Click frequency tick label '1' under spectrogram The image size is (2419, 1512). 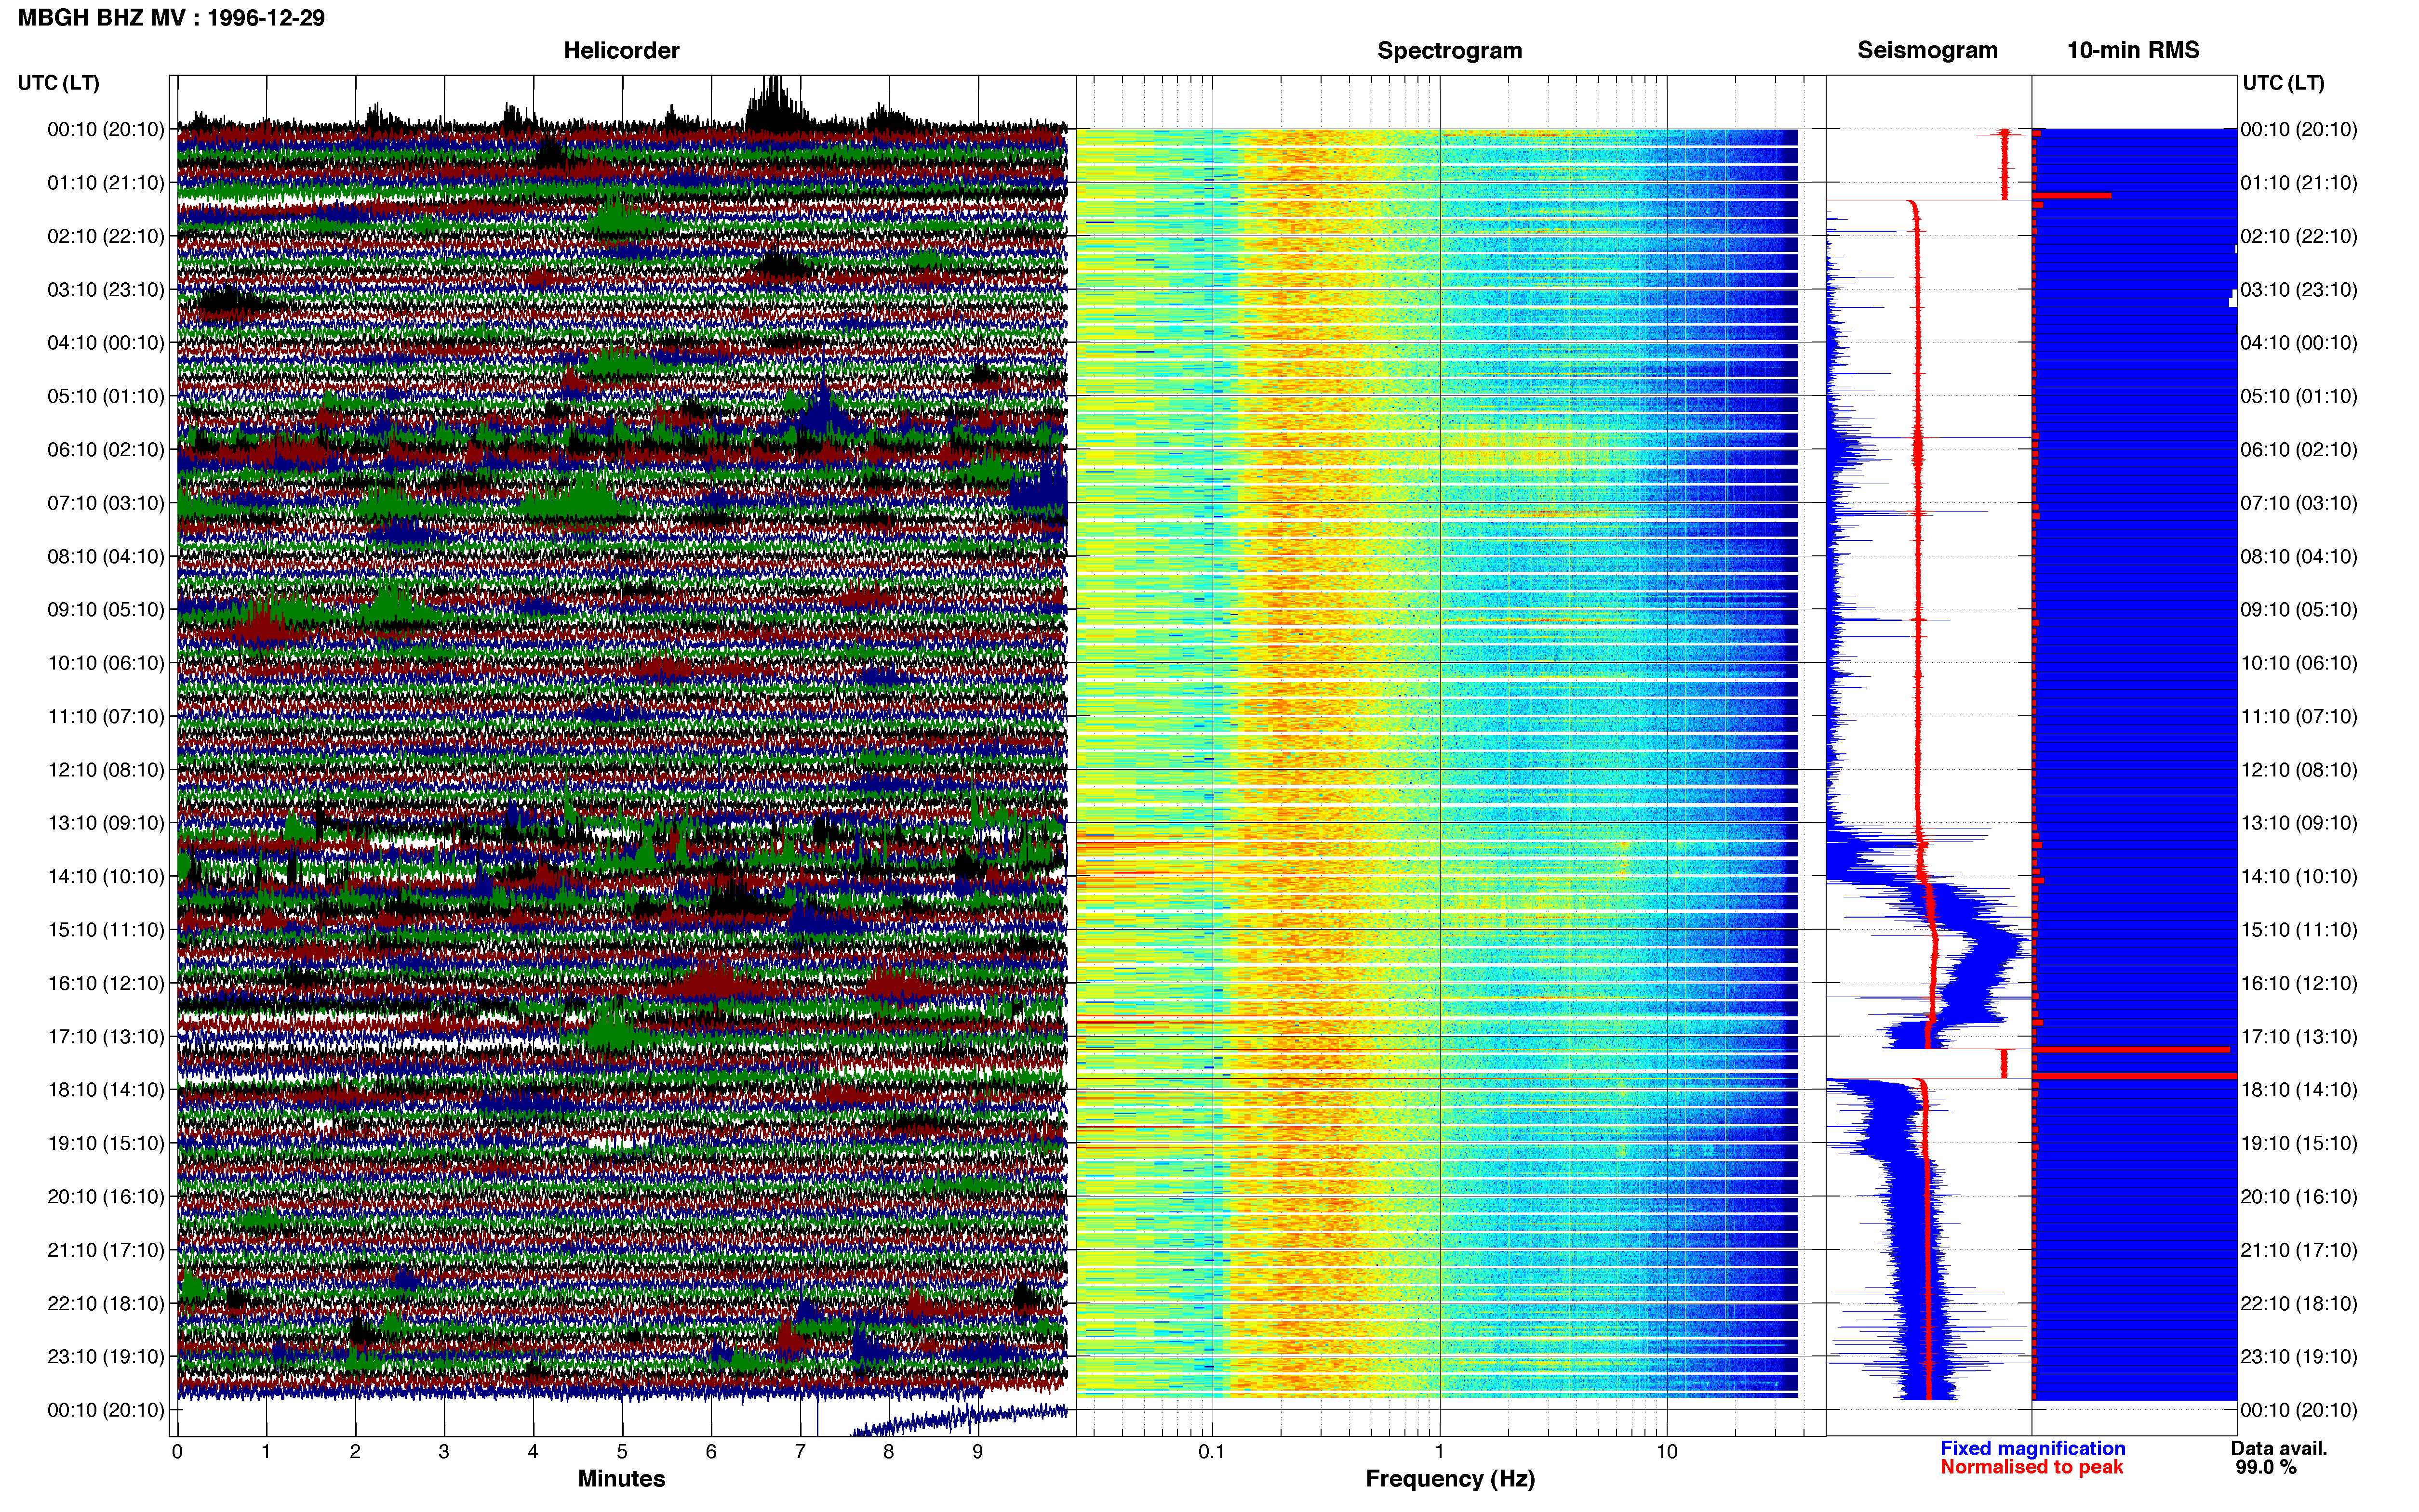point(1440,1452)
